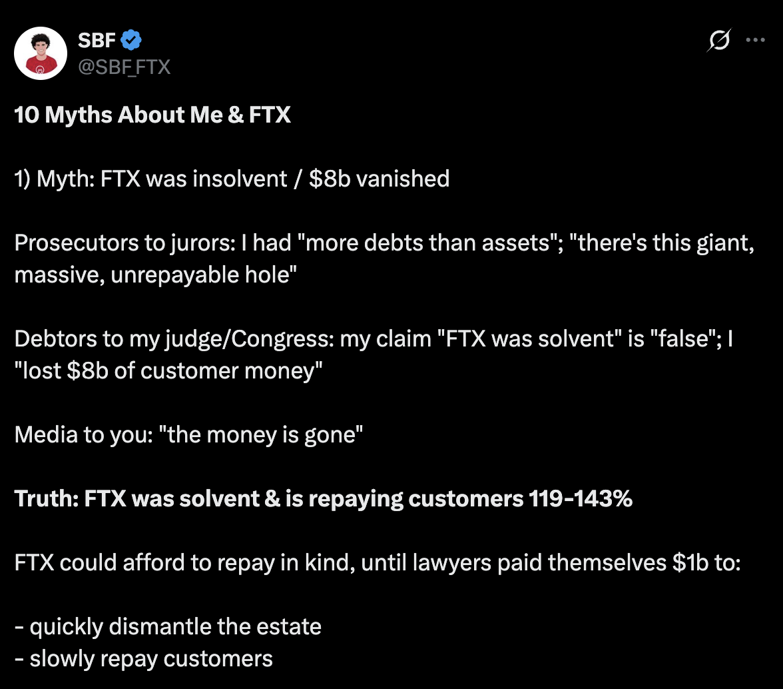The height and width of the screenshot is (689, 783).
Task: Click the blue verified checkmark badge
Action: point(130,41)
